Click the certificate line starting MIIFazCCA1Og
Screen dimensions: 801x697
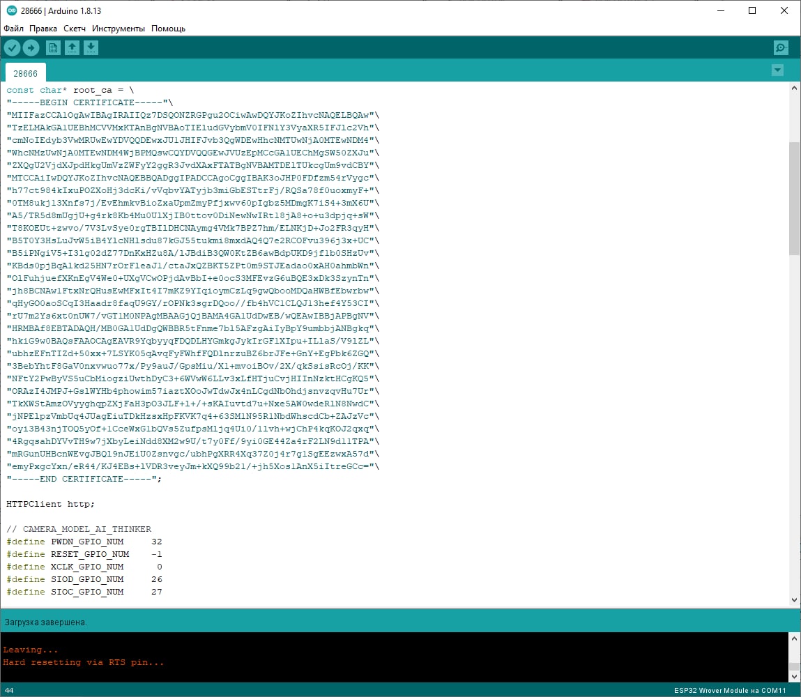(x=192, y=116)
